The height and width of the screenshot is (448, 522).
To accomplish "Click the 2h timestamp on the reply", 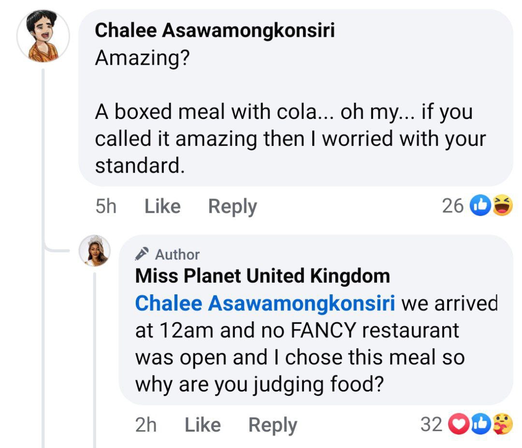I will (x=146, y=425).
